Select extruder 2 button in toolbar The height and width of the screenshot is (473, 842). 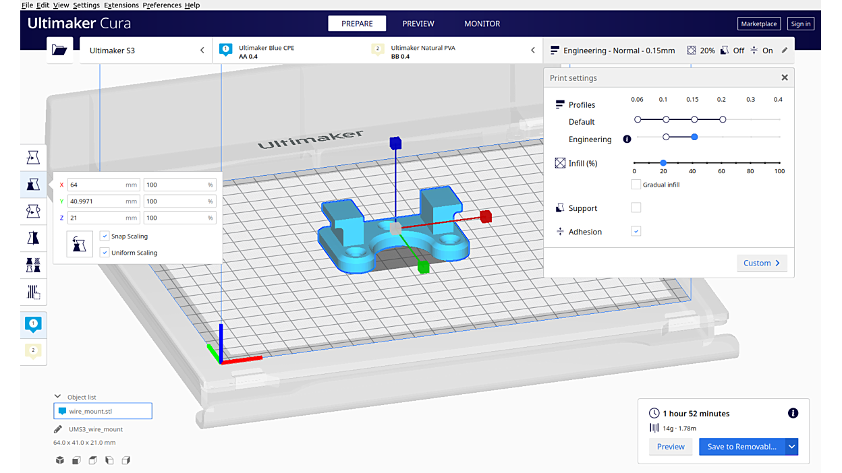(x=33, y=351)
